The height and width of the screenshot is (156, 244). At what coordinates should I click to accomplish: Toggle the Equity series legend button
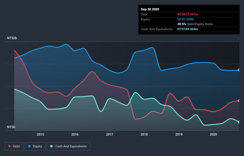click(35, 147)
